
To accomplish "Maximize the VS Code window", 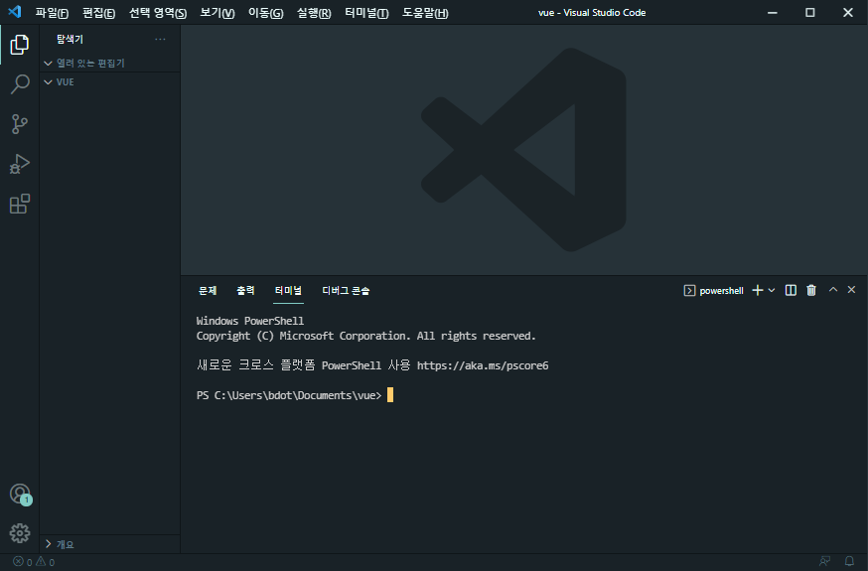I will (809, 12).
